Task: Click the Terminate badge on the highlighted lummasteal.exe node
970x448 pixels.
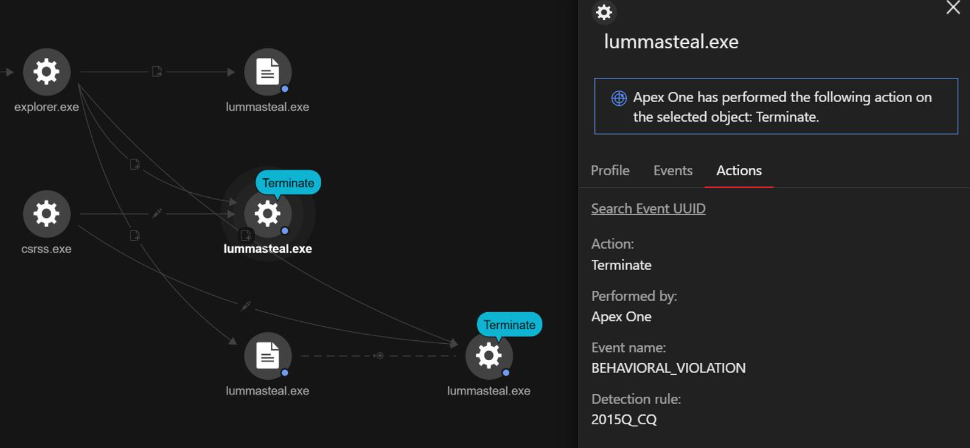Action: [x=288, y=183]
